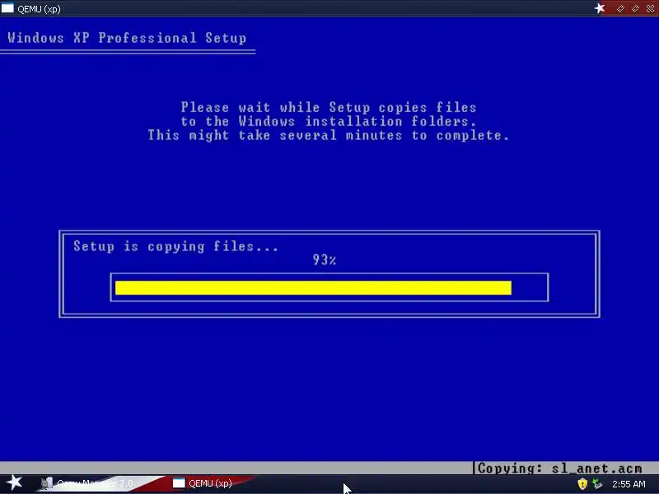The height and width of the screenshot is (494, 659).
Task: Click the Qemu Manager taskbar icon
Action: 47,483
